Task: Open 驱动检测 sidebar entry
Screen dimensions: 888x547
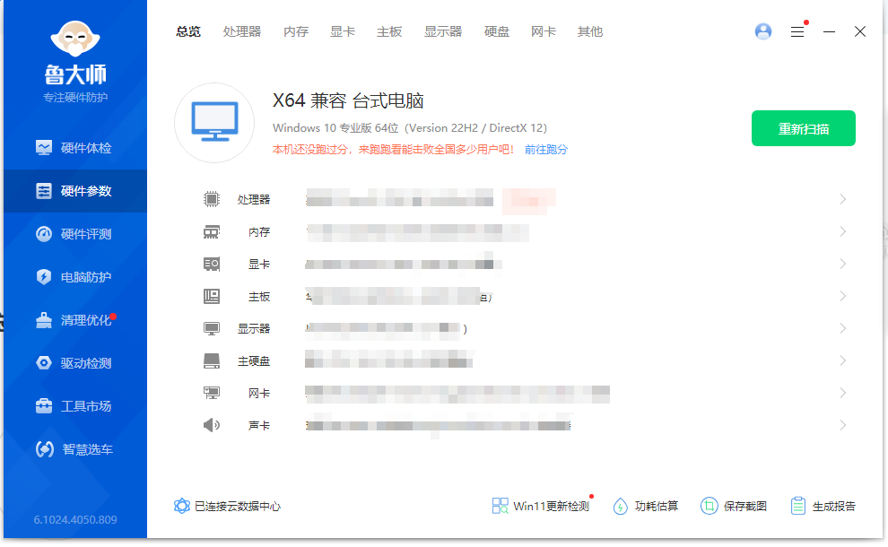Action: 75,363
